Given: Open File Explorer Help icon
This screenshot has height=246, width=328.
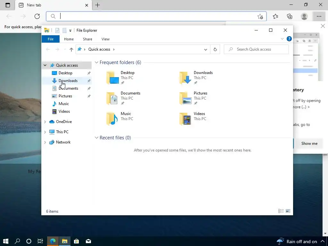Looking at the screenshot, I should coord(289,39).
